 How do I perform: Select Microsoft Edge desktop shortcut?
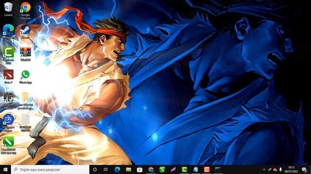coord(8,33)
